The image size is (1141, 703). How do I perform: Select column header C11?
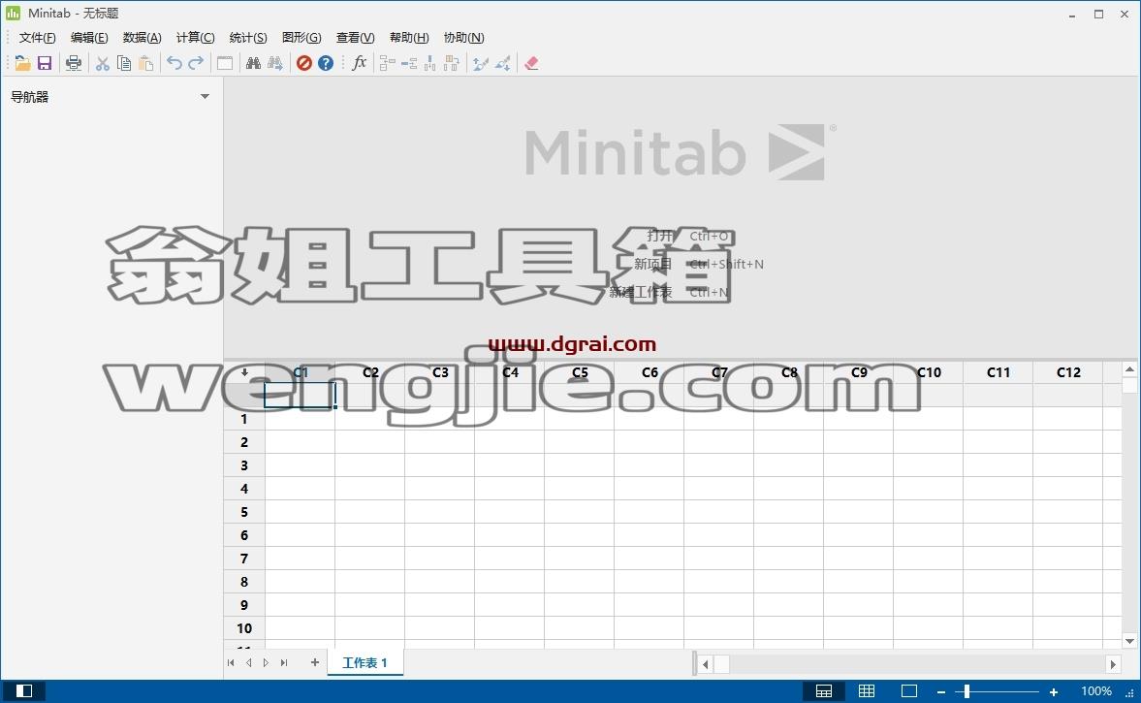click(x=998, y=372)
